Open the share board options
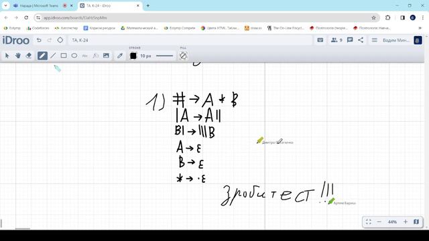This screenshot has height=241, width=429. tap(361, 40)
